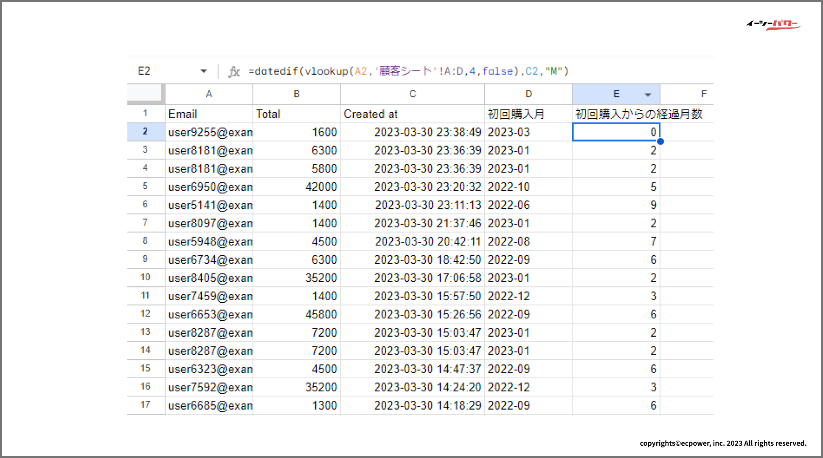The width and height of the screenshot is (823, 458).
Task: Open the Name box dropdown arrow
Action: pyautogui.click(x=204, y=71)
